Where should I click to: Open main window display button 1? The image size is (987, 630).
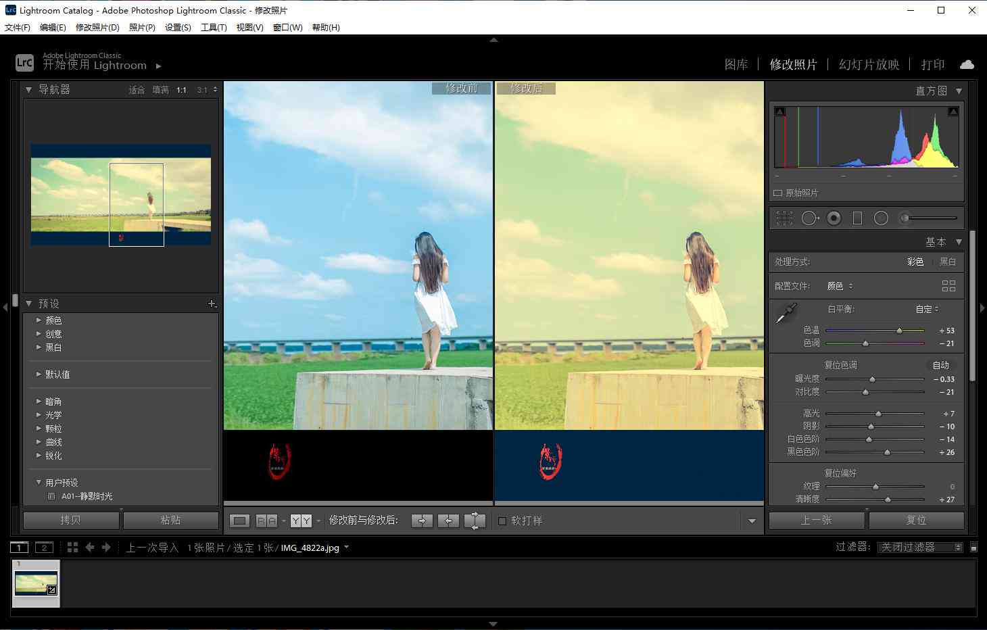pyautogui.click(x=20, y=548)
